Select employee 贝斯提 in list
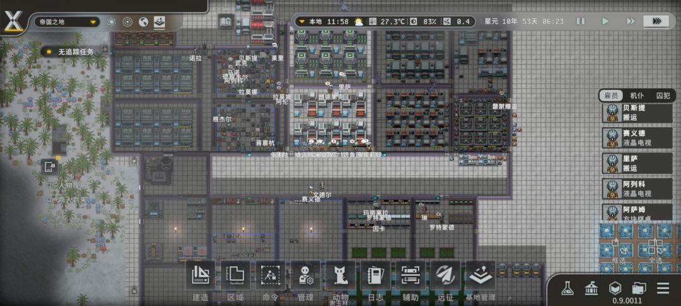 coord(637,113)
